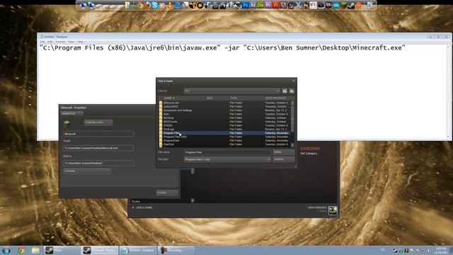Image resolution: width=453 pixels, height=255 pixels.
Task: Switch to Recording app in taskbar
Action: tap(176, 250)
